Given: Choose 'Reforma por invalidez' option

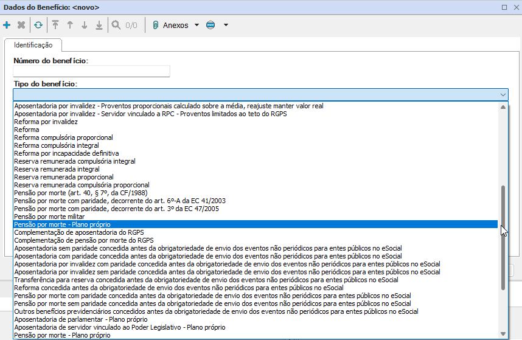Looking at the screenshot, I should click(x=256, y=122).
